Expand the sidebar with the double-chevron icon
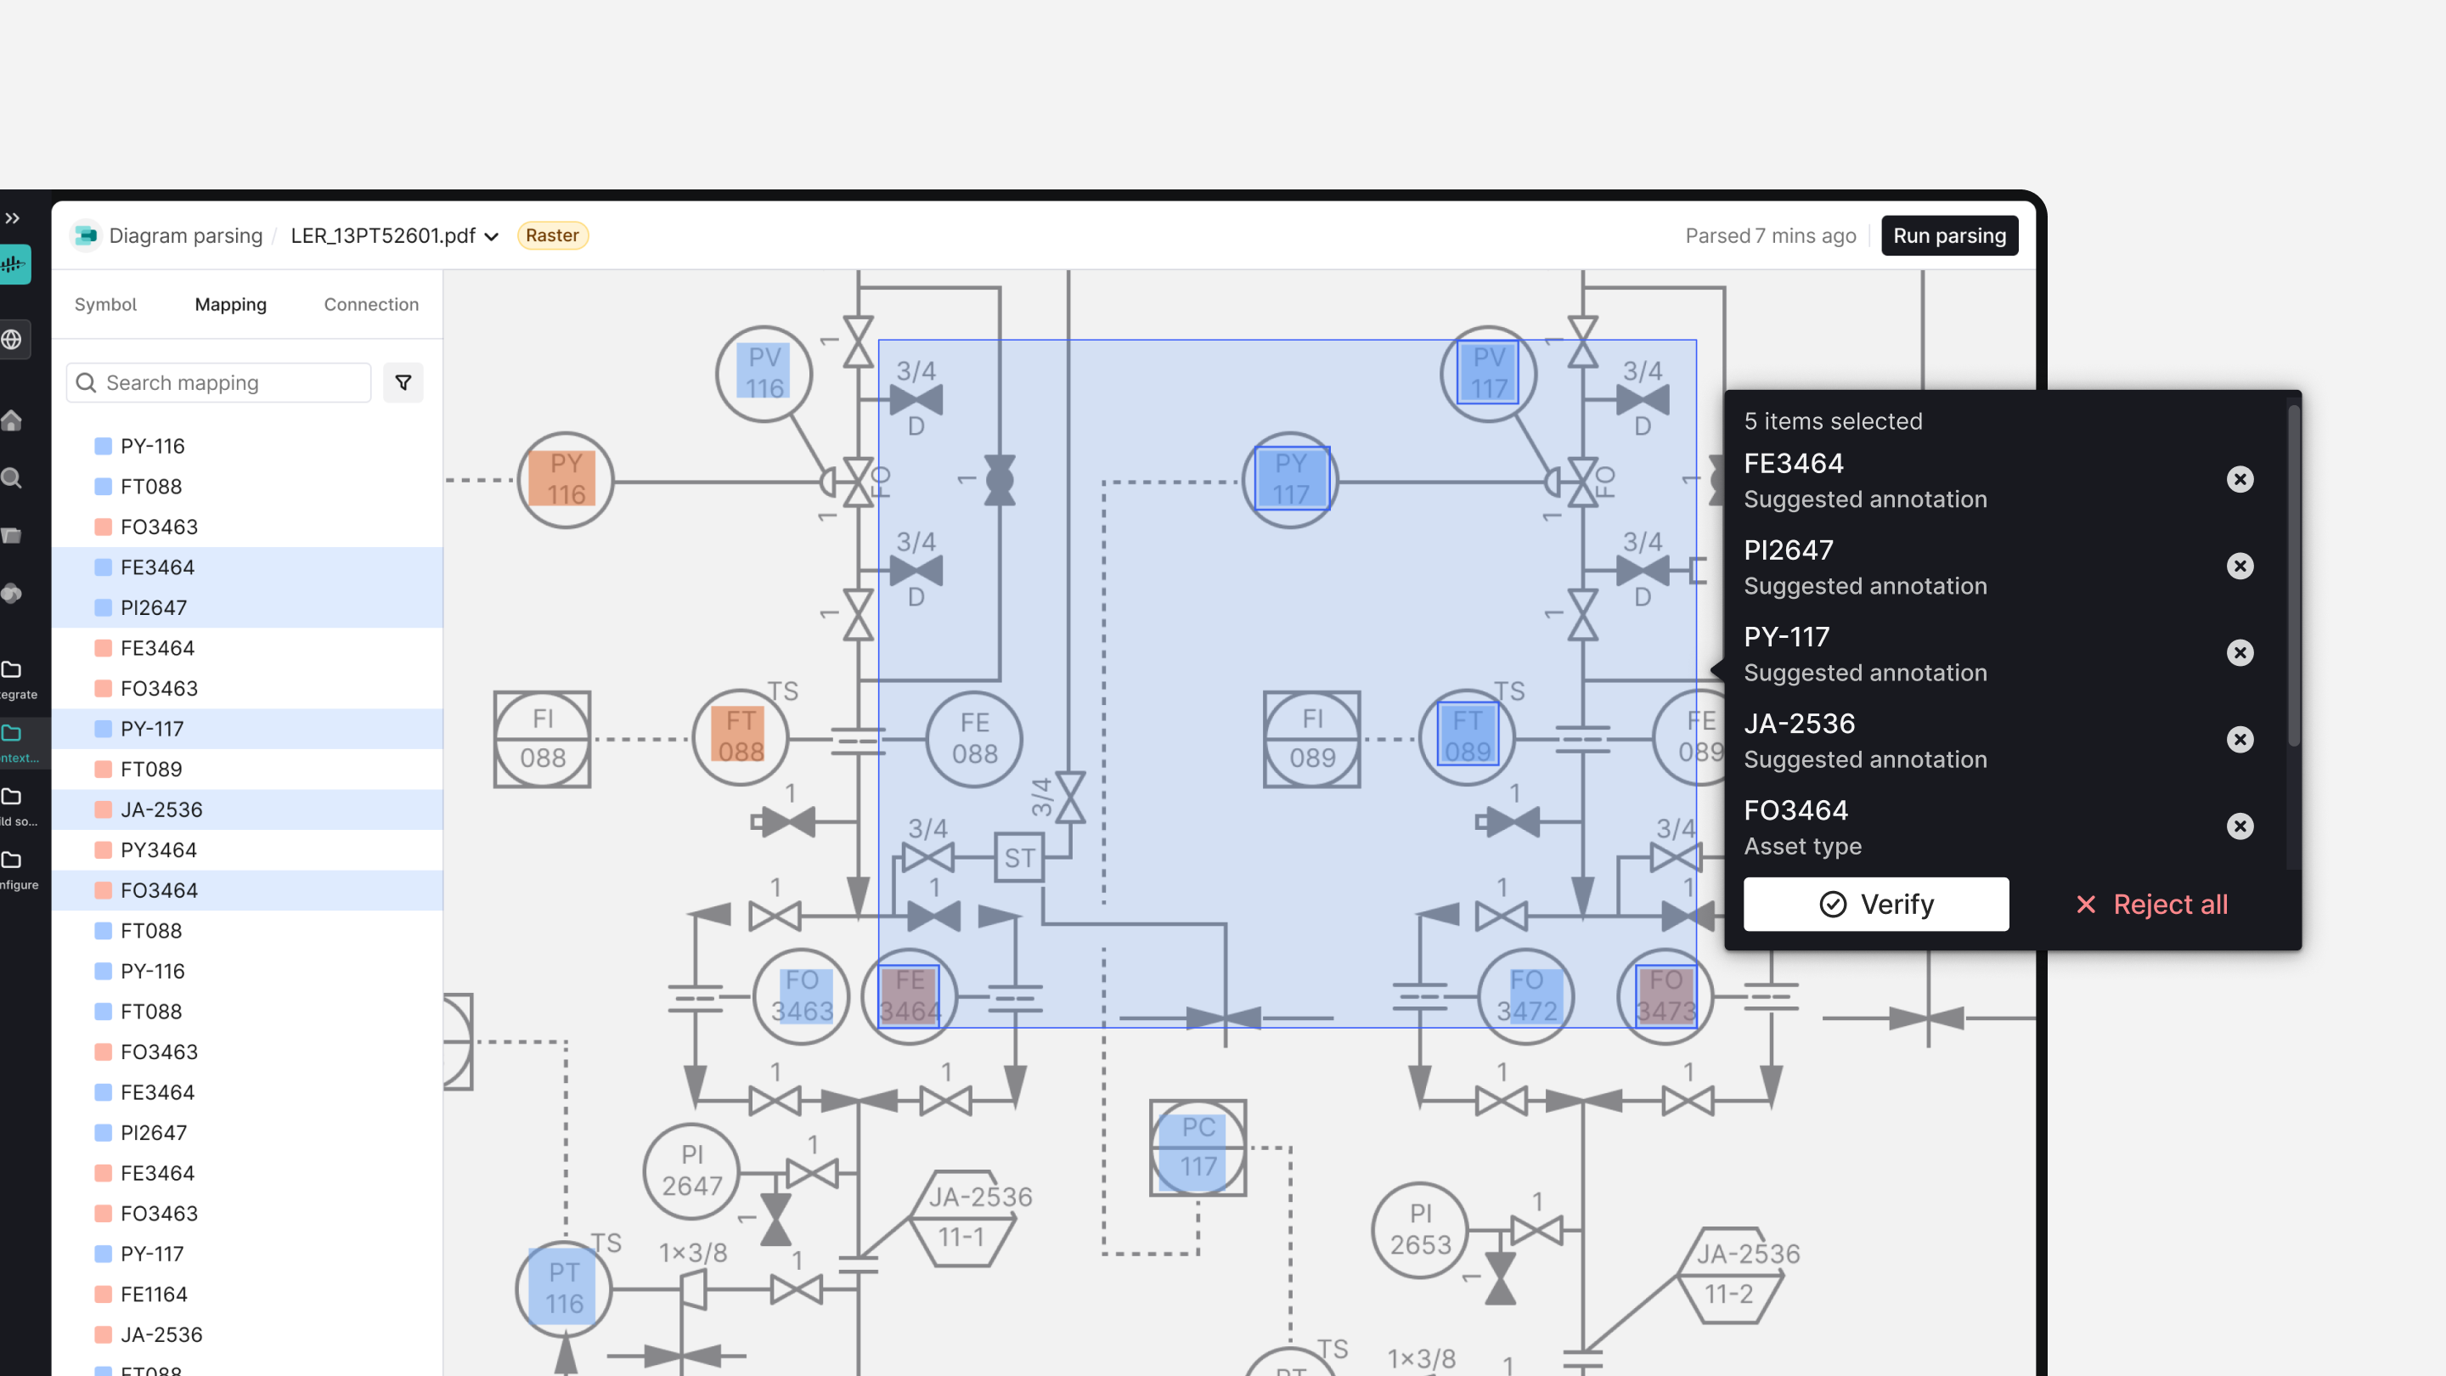The width and height of the screenshot is (2446, 1376). point(13,218)
